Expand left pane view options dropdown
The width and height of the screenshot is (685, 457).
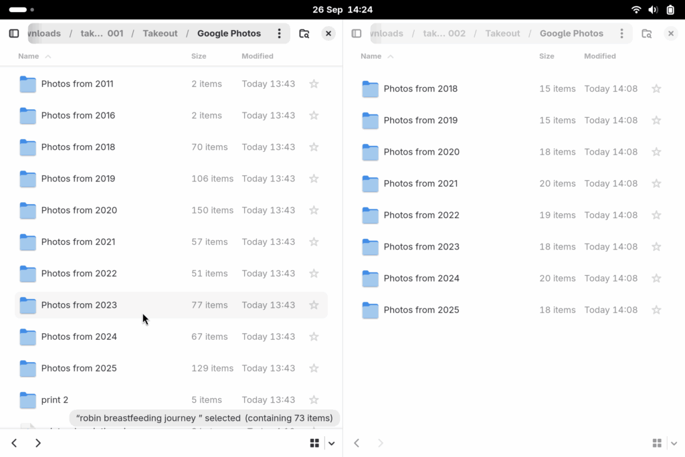coord(331,443)
